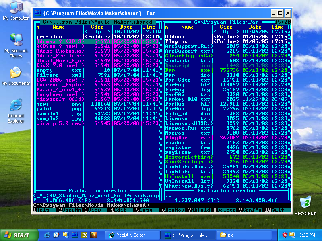Click the right panel scrollbar up arrow
Viewport: 322px width, 241px height.
click(289, 32)
